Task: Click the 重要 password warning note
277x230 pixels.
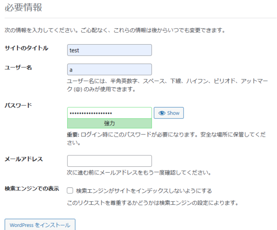Action: 166,139
